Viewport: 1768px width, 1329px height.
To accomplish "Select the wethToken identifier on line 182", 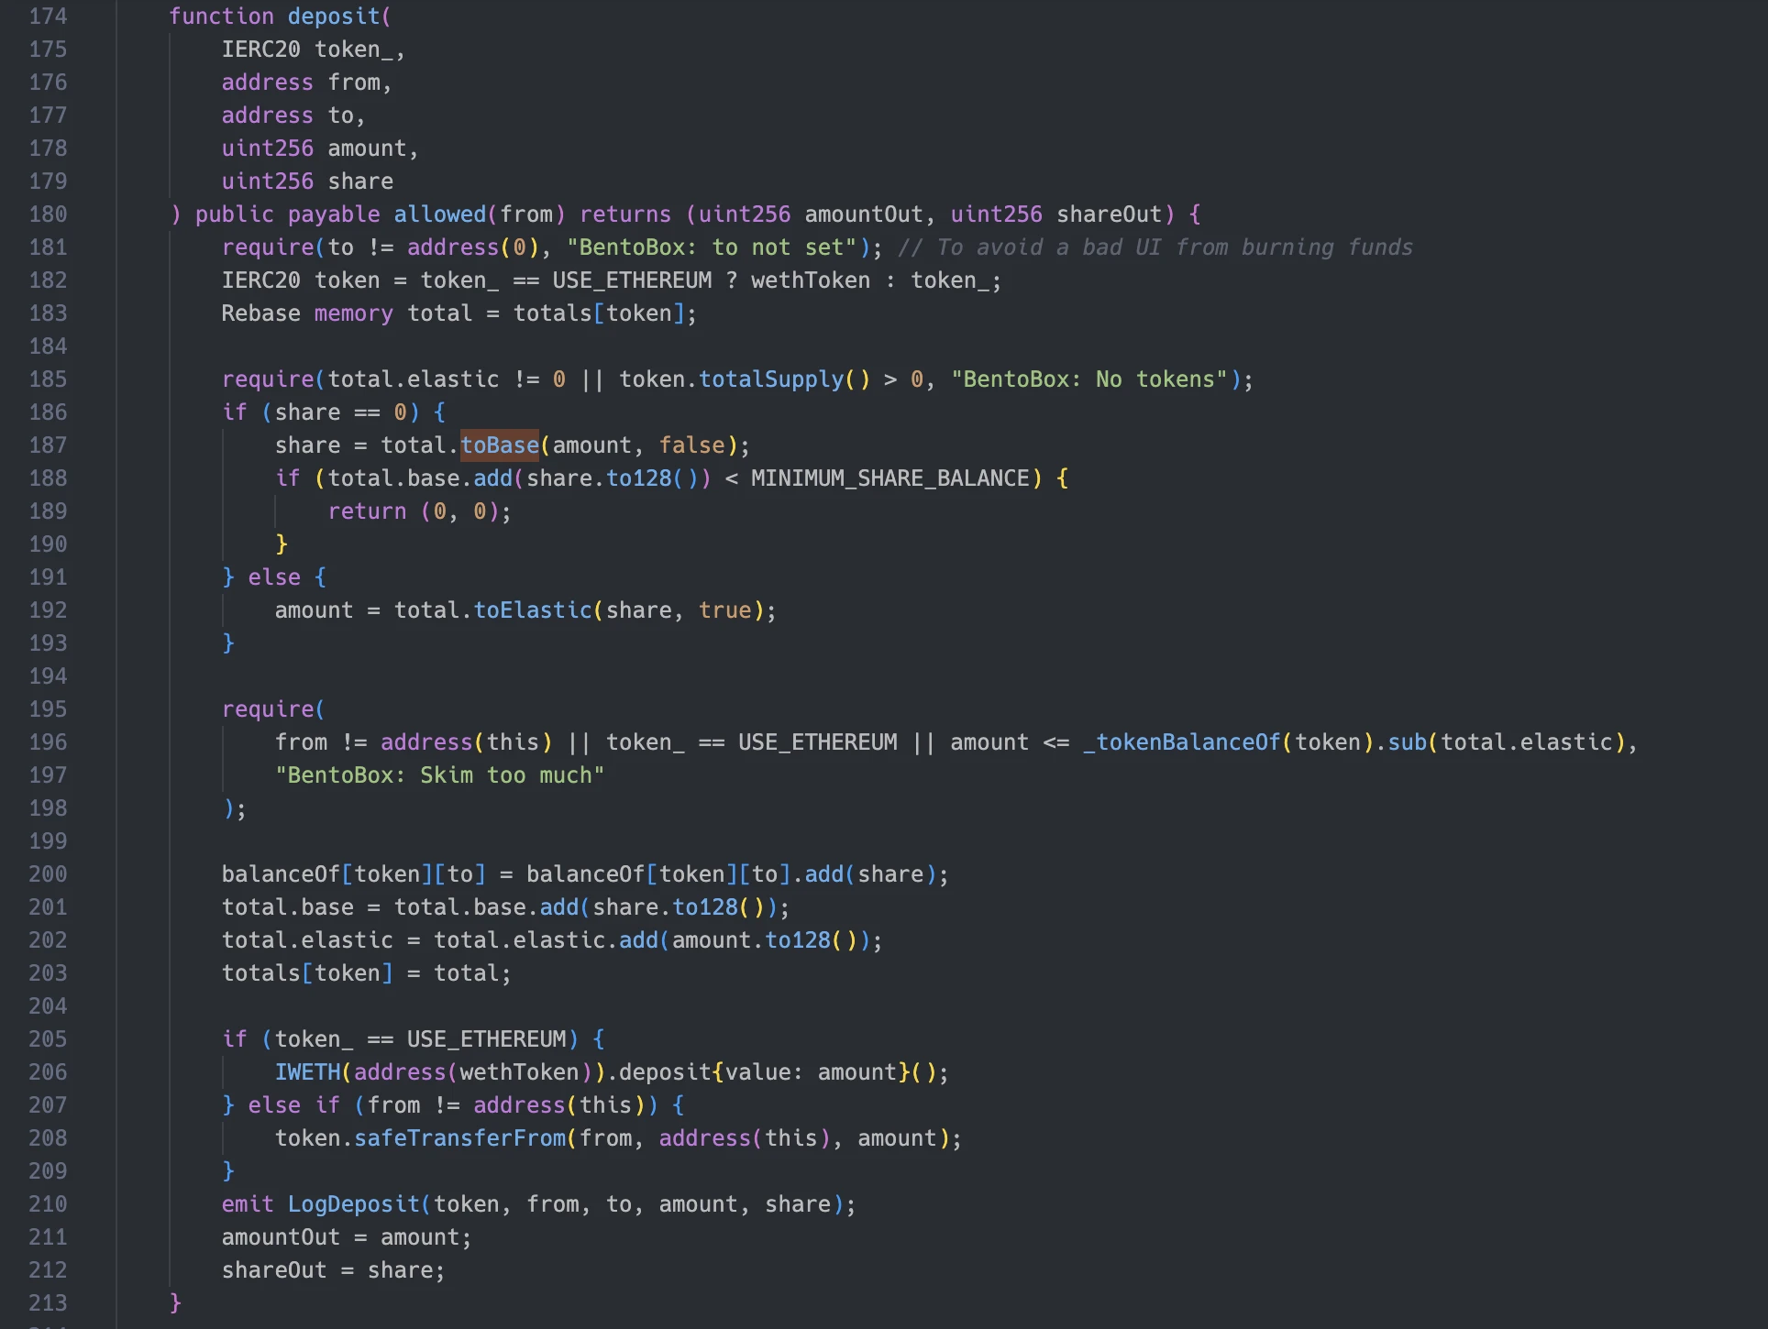I will point(807,280).
